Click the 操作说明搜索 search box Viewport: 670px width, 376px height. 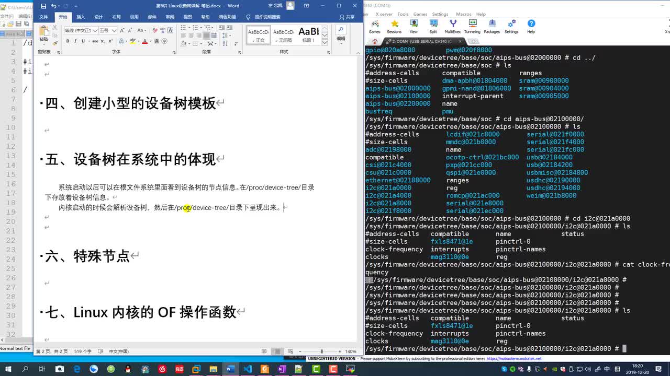pos(267,17)
